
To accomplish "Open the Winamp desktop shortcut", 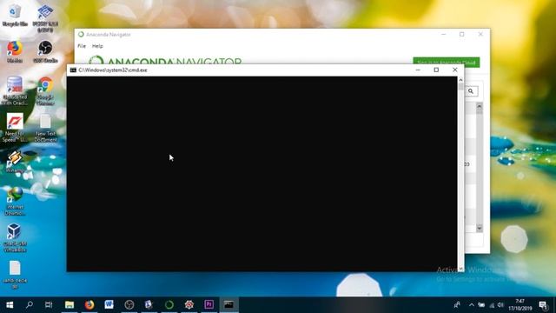I will [x=15, y=162].
